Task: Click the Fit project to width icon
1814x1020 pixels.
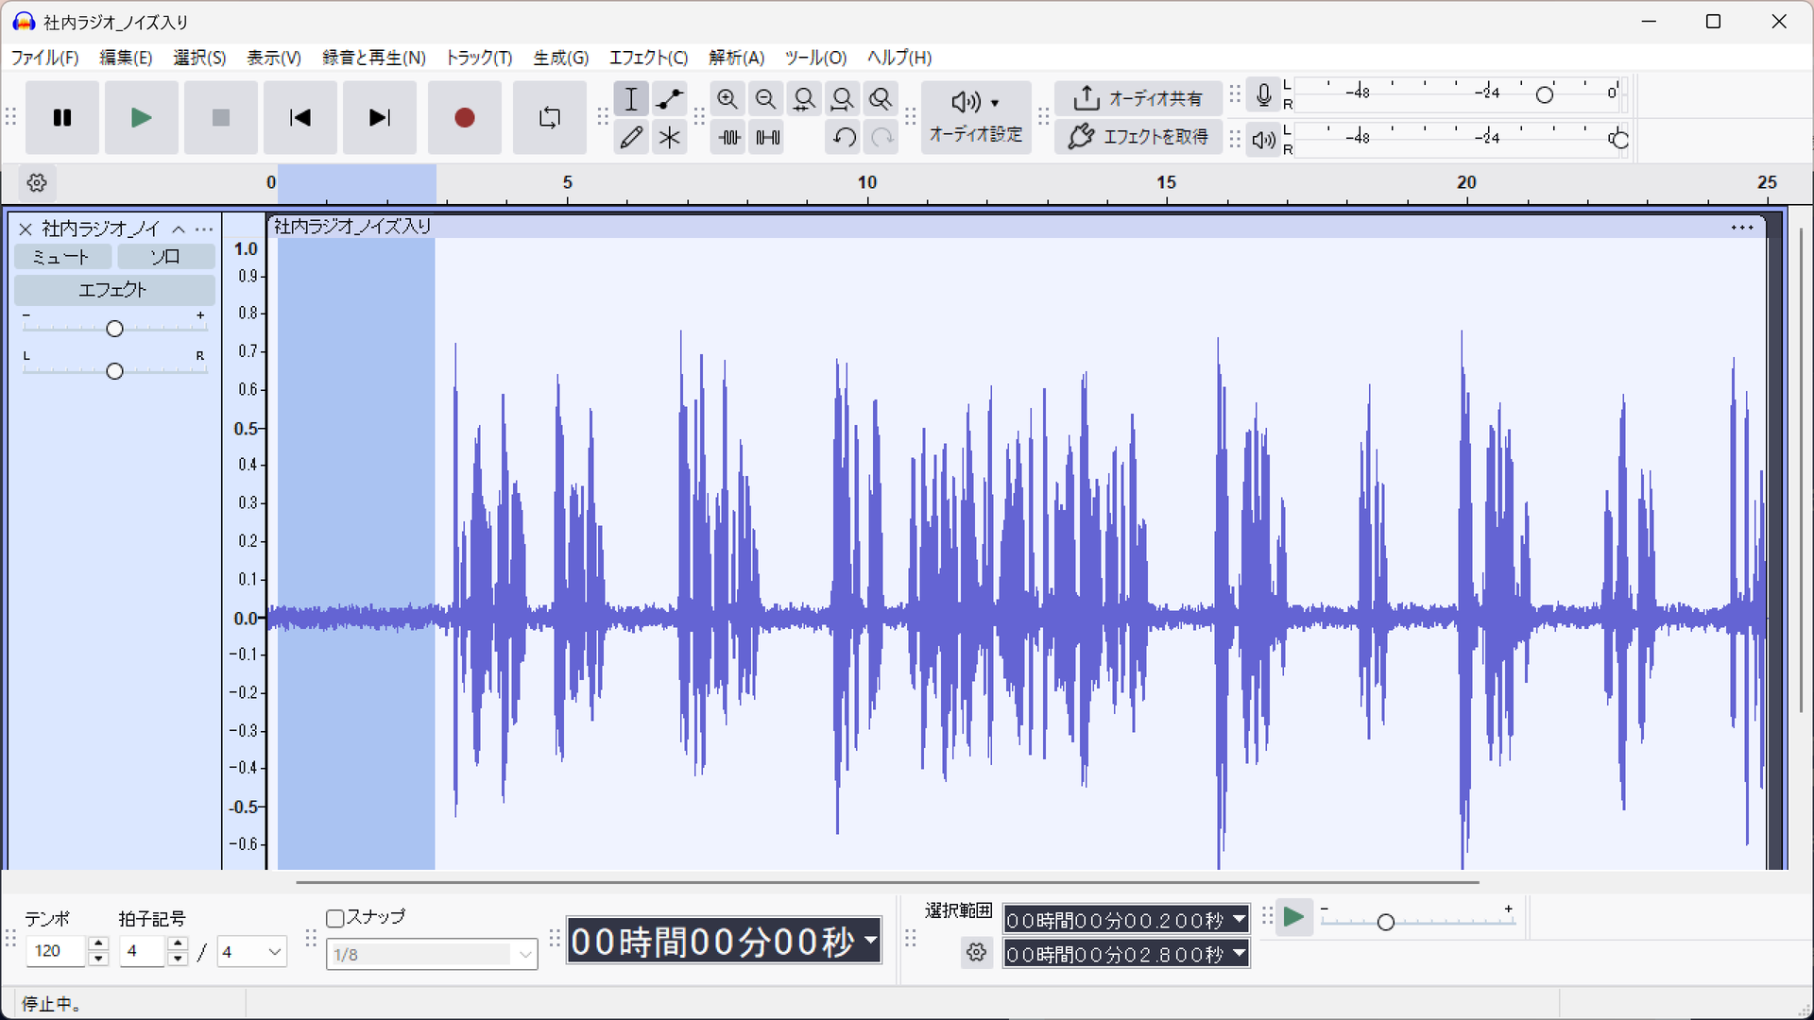Action: tap(842, 98)
